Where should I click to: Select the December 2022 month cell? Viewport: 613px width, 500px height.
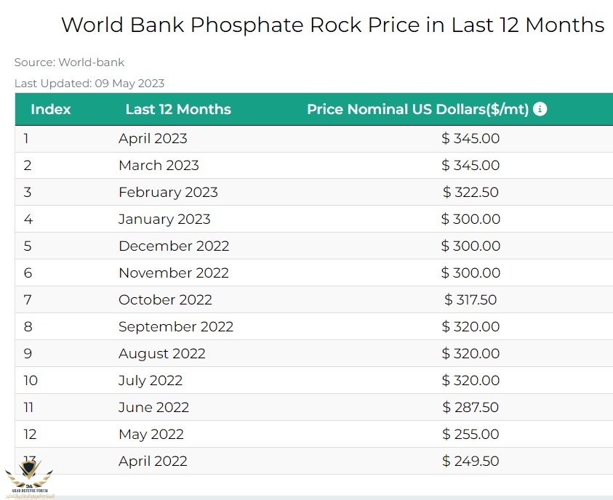pyautogui.click(x=174, y=246)
